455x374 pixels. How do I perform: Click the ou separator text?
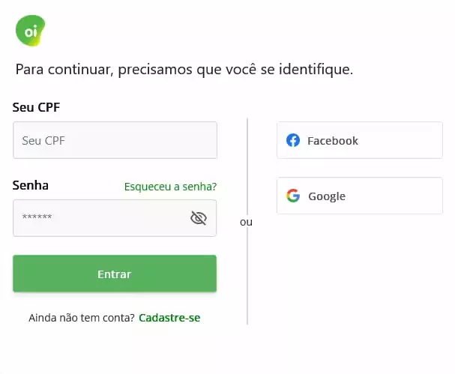tap(246, 223)
